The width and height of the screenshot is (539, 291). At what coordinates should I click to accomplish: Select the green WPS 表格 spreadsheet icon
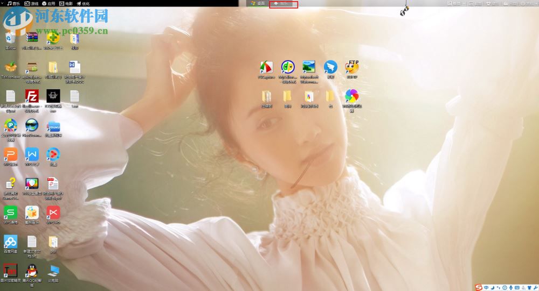click(x=10, y=212)
